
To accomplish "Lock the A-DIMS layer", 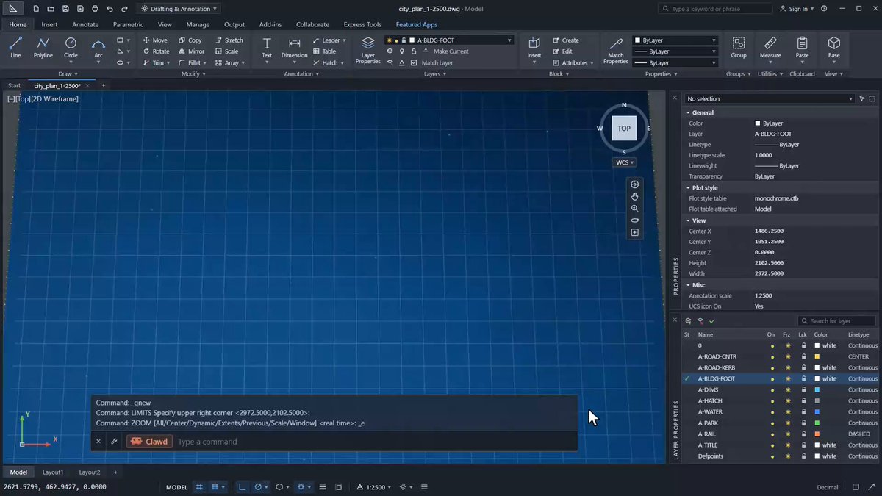I will [803, 390].
